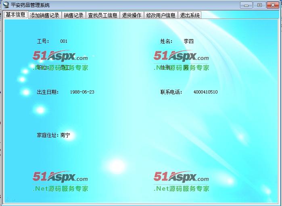This screenshot has width=282, height=206.
Task: Click the window title 平安药品管理系统
Action: [30, 5]
